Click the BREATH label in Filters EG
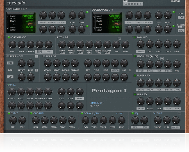Image resolution: width=189 pixels, height=152 pixels. [x=115, y=70]
